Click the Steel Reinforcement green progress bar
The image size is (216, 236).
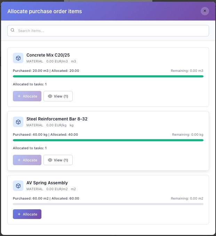click(108, 140)
